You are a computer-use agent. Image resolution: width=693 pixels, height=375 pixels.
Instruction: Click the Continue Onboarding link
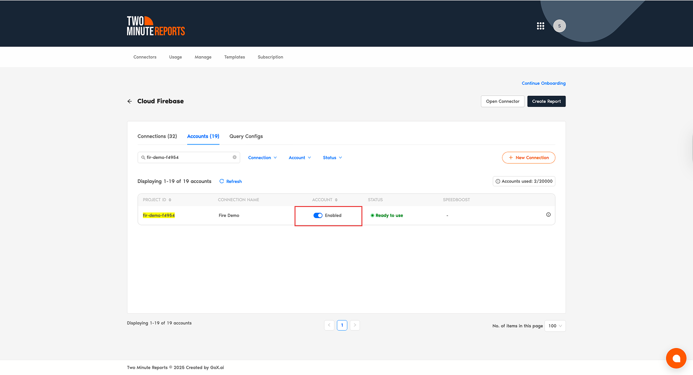(x=544, y=83)
